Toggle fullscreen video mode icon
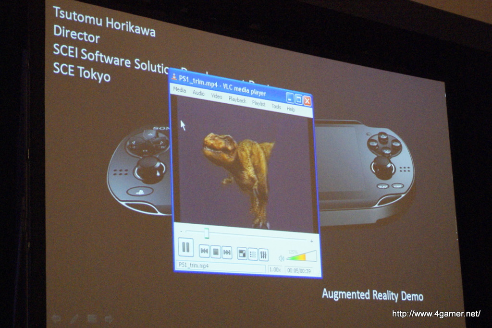492x328 pixels. point(242,254)
